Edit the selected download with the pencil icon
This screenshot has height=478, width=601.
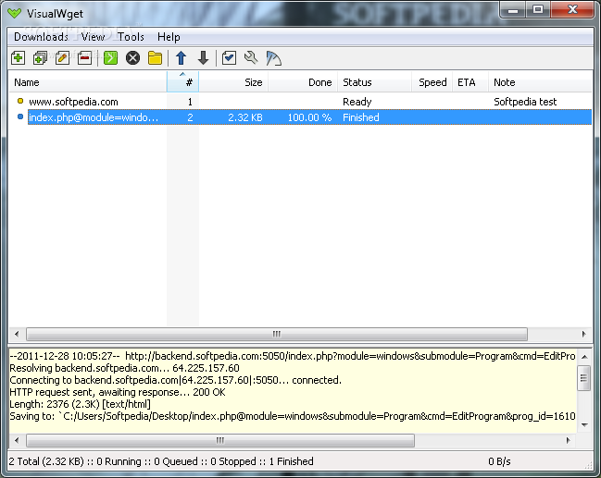62,58
